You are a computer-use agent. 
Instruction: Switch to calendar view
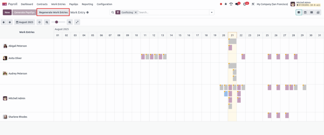[305, 12]
